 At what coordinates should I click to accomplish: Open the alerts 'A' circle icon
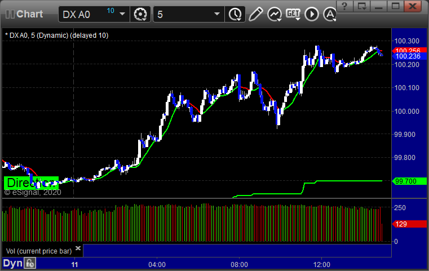(x=329, y=14)
